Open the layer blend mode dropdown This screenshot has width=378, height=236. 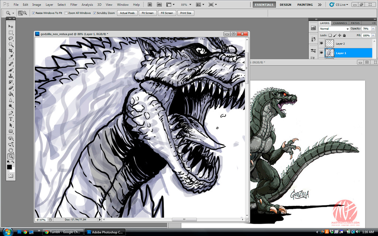(x=334, y=29)
